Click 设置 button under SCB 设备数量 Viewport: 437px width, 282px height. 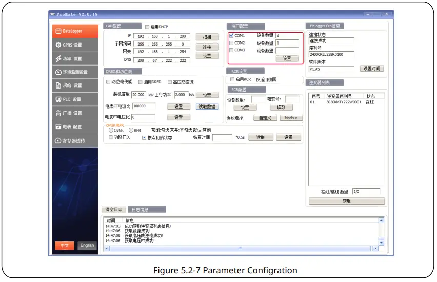245,107
